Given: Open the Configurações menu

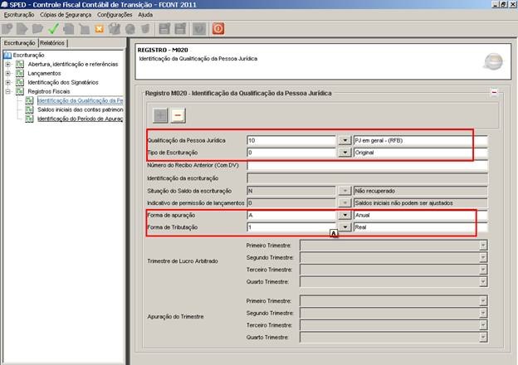Looking at the screenshot, I should point(115,15).
